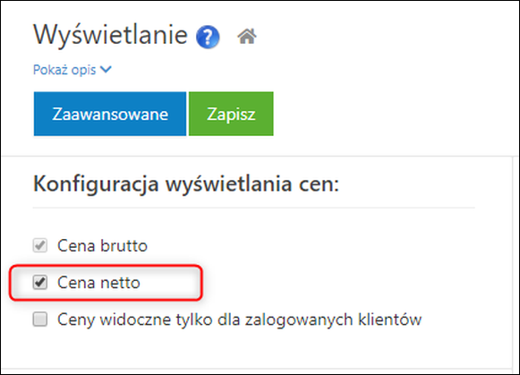Click the checkmark inside the Cena netto box
Viewport: 520px width, 375px height.
tap(40, 282)
